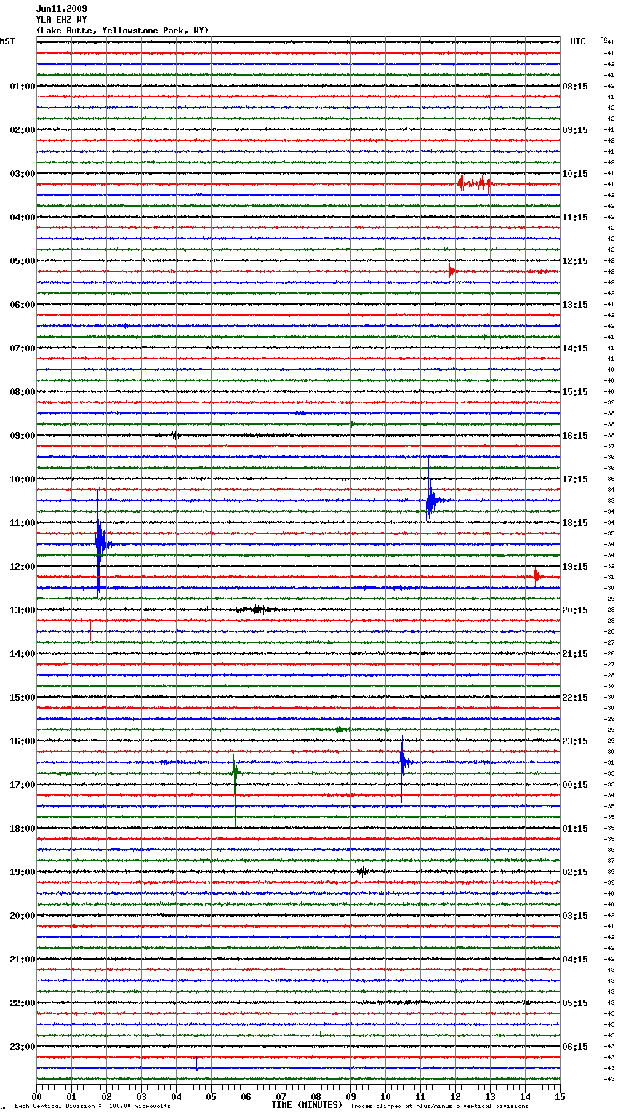Click the 06:15 UTC time label
The image size is (618, 1116).
[575, 1047]
